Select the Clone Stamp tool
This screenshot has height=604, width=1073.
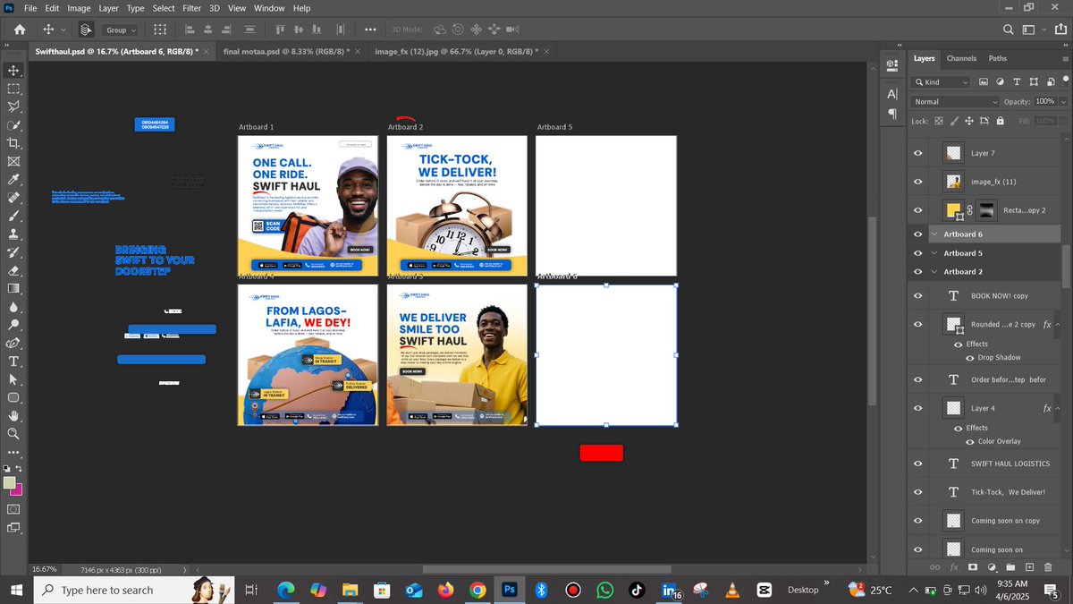pos(13,234)
